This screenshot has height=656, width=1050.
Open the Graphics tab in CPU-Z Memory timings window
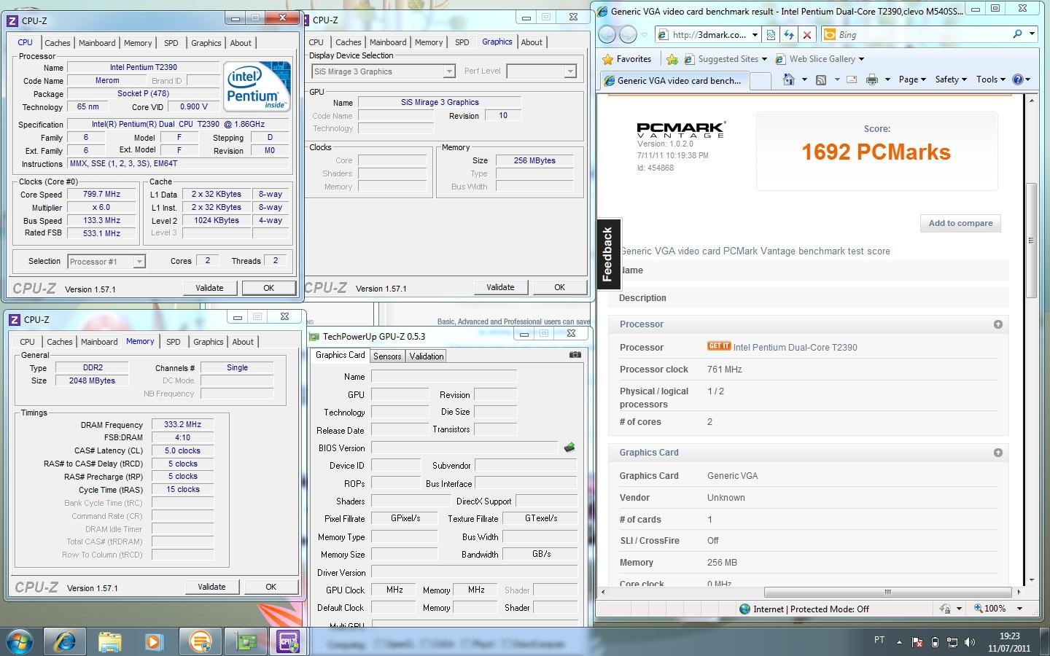tap(209, 342)
